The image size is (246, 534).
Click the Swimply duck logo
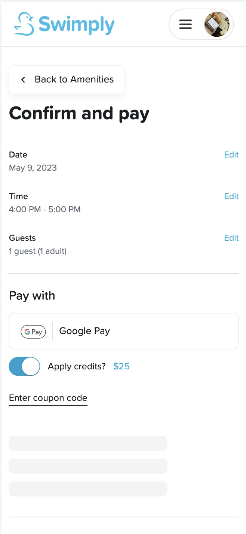pos(24,24)
